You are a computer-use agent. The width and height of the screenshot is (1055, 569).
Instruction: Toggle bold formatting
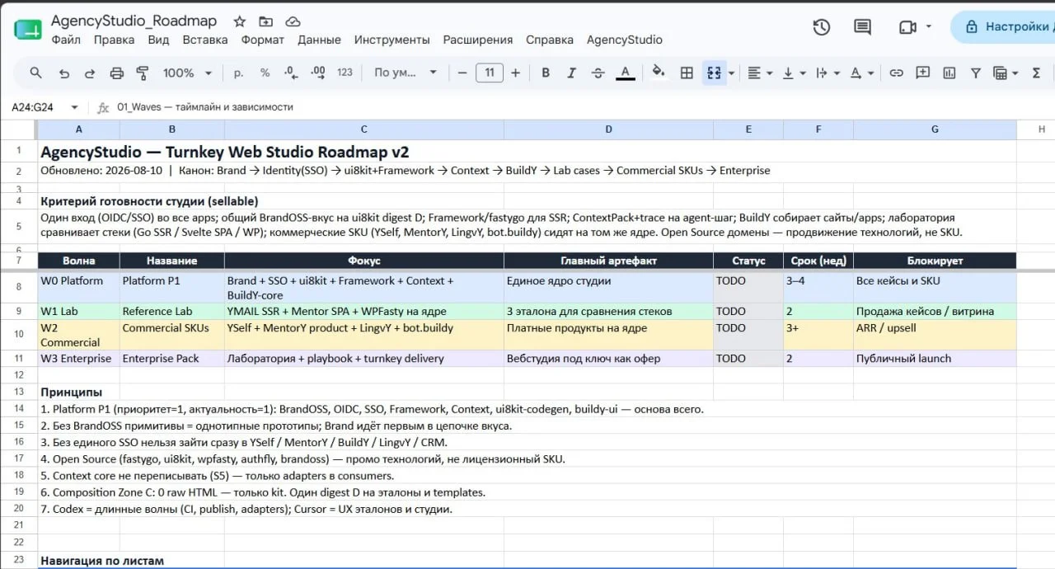coord(545,73)
